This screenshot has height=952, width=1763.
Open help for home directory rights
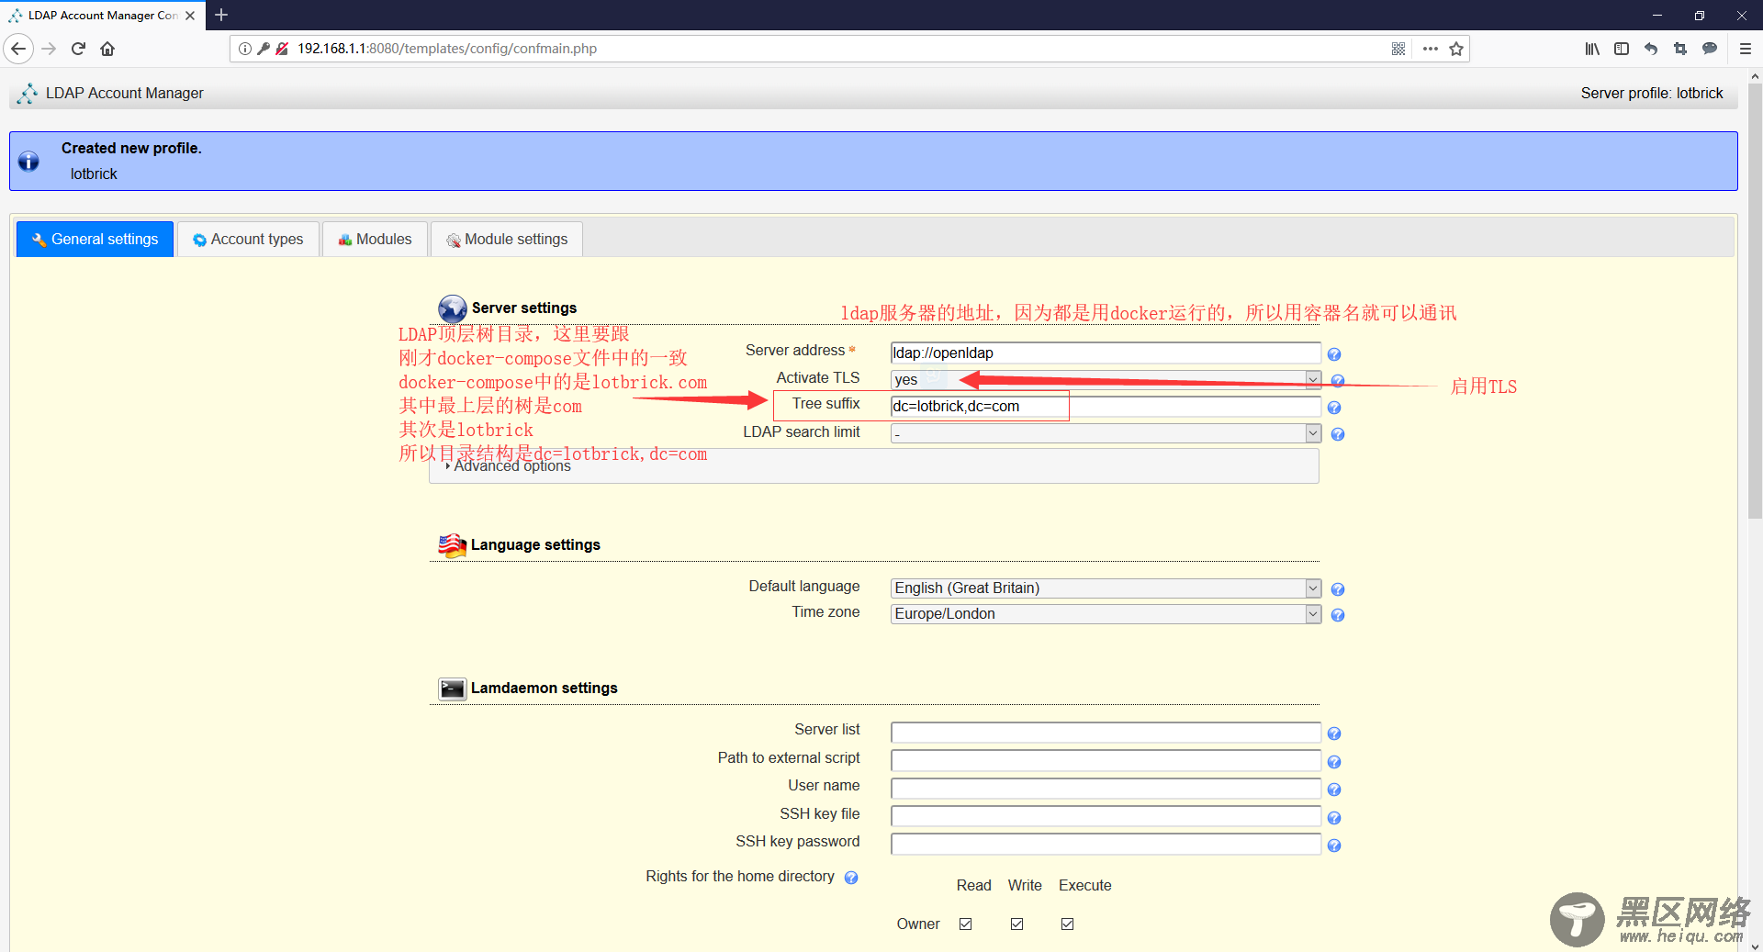pyautogui.click(x=851, y=878)
